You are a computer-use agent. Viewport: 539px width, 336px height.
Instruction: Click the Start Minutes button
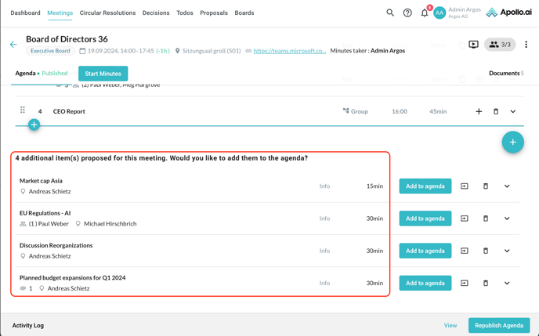[103, 74]
